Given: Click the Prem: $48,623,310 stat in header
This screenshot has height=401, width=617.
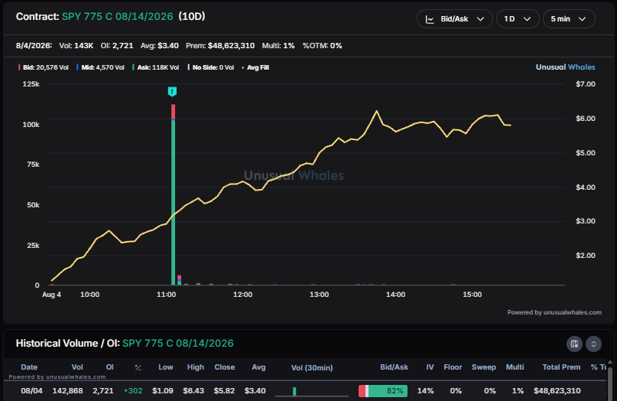Looking at the screenshot, I should (x=220, y=46).
